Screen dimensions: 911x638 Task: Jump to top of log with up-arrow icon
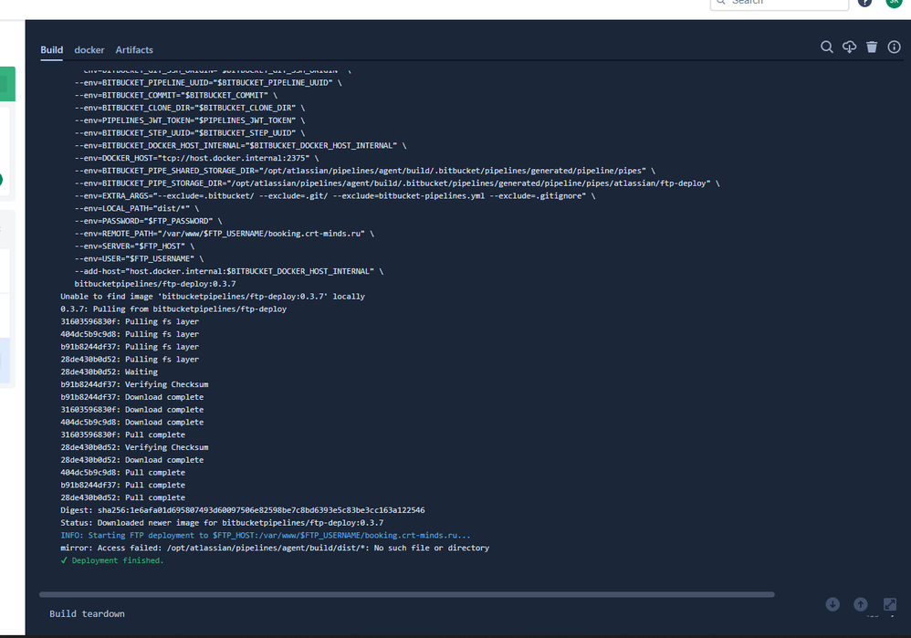861,604
